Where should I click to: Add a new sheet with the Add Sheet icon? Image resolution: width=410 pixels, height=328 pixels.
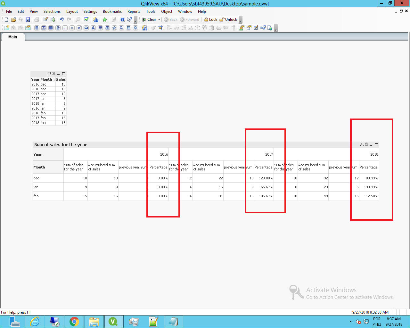[7, 28]
